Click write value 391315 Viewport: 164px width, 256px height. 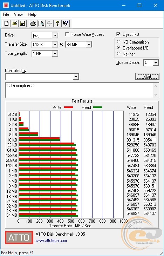[133, 140]
